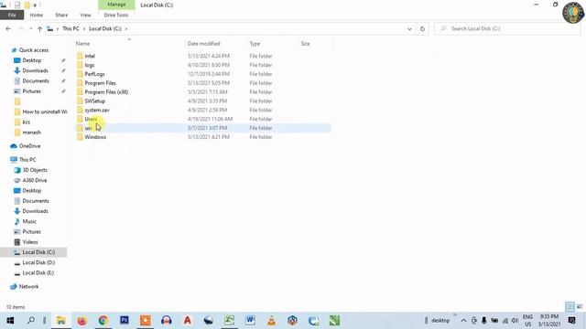The height and width of the screenshot is (329, 586).
Task: Open the Windows Start menu
Action: [10, 321]
